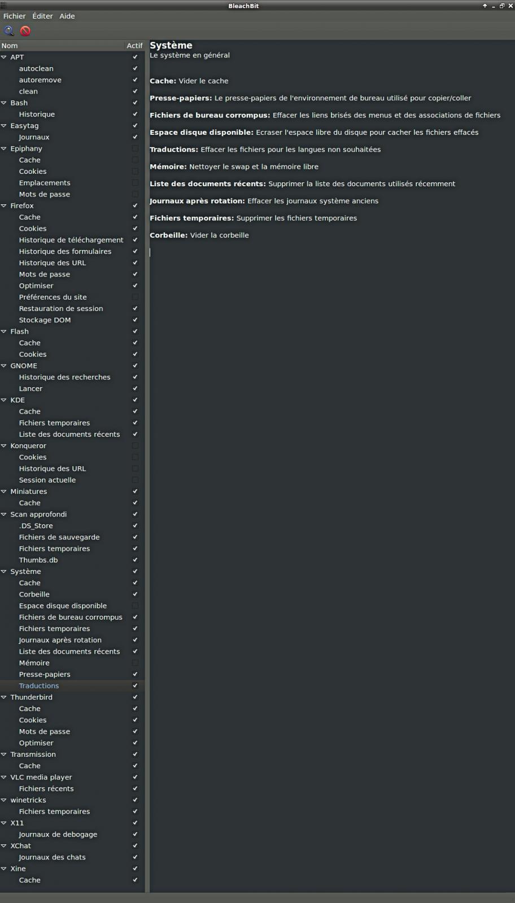Enable the Emplacements checkbox under Epiphany
Viewport: 515px width, 903px height.
coord(135,183)
